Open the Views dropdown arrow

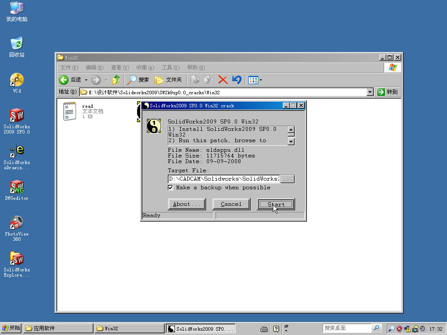point(261,80)
